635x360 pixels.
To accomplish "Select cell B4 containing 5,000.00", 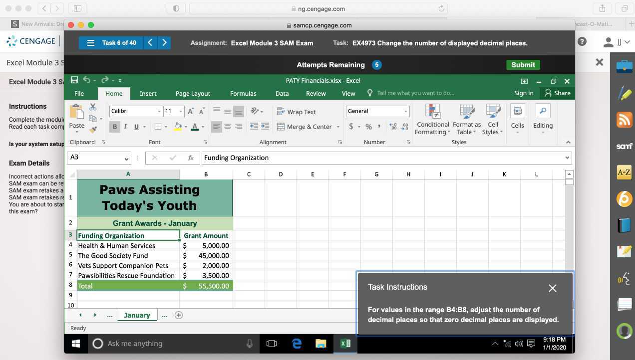I will (x=206, y=245).
